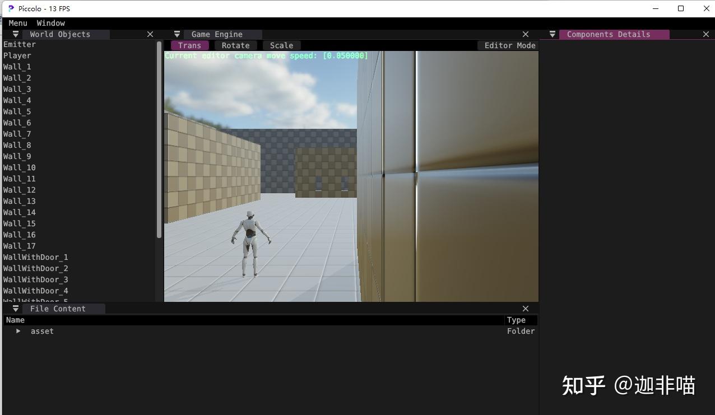
Task: Click the camera move speed text
Action: [x=266, y=55]
